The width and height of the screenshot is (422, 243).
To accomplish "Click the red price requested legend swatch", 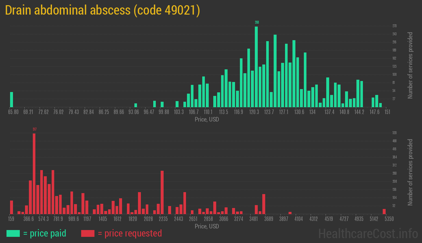I will point(87,233).
